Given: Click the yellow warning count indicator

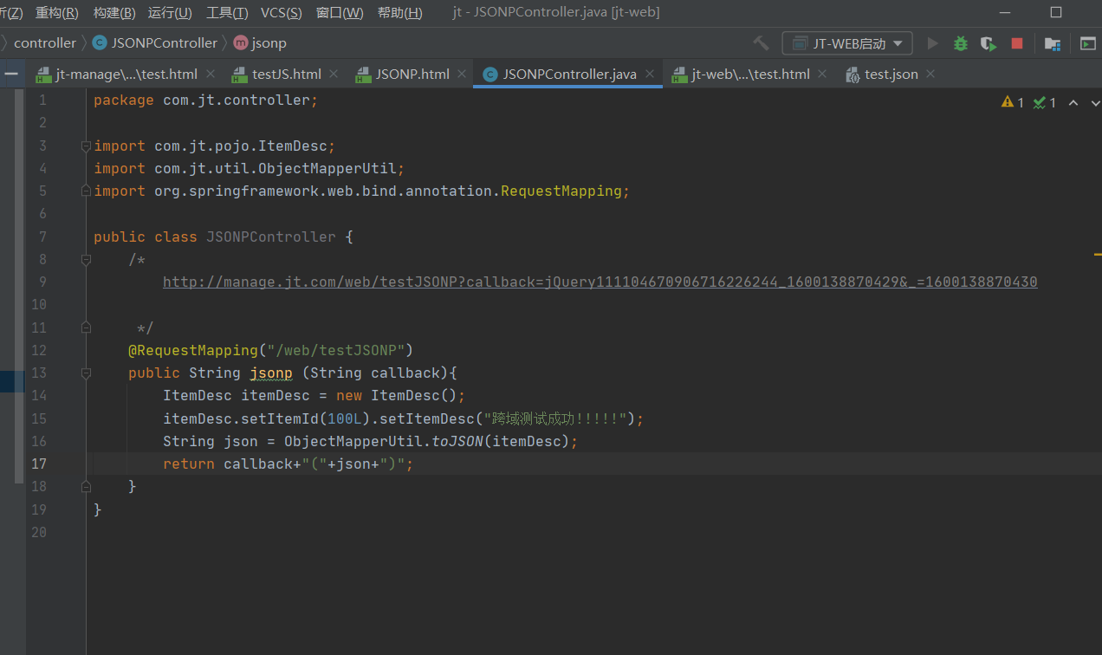Looking at the screenshot, I should click(1013, 102).
